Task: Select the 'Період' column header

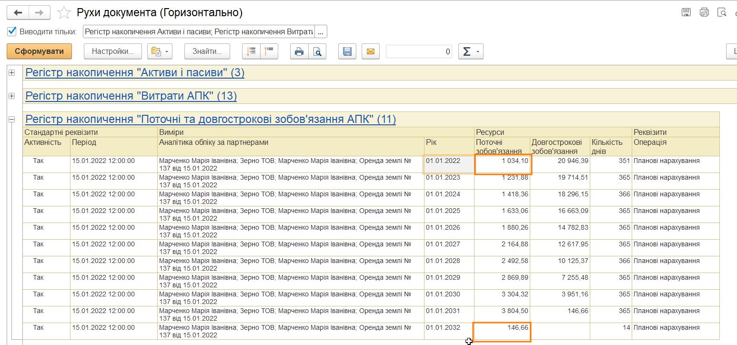Action: 114,147
